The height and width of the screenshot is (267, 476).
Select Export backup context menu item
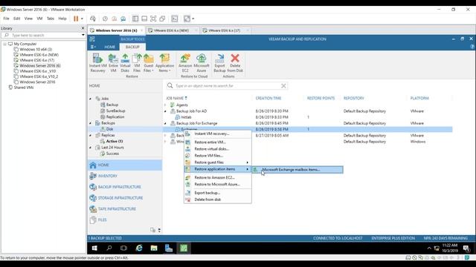(217, 193)
